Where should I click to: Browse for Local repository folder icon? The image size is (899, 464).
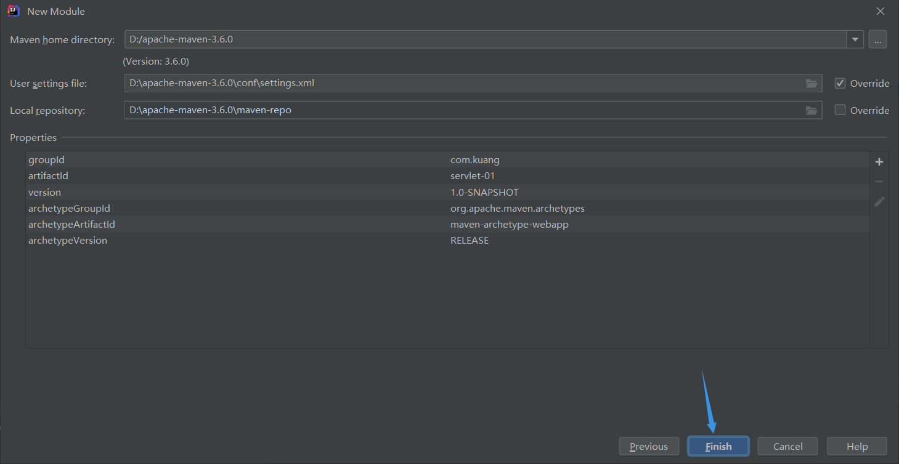pyautogui.click(x=812, y=110)
